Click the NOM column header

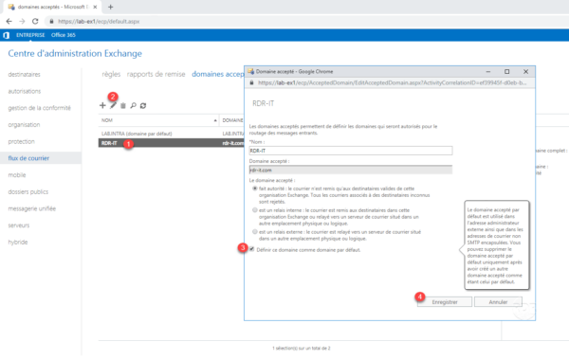click(107, 120)
